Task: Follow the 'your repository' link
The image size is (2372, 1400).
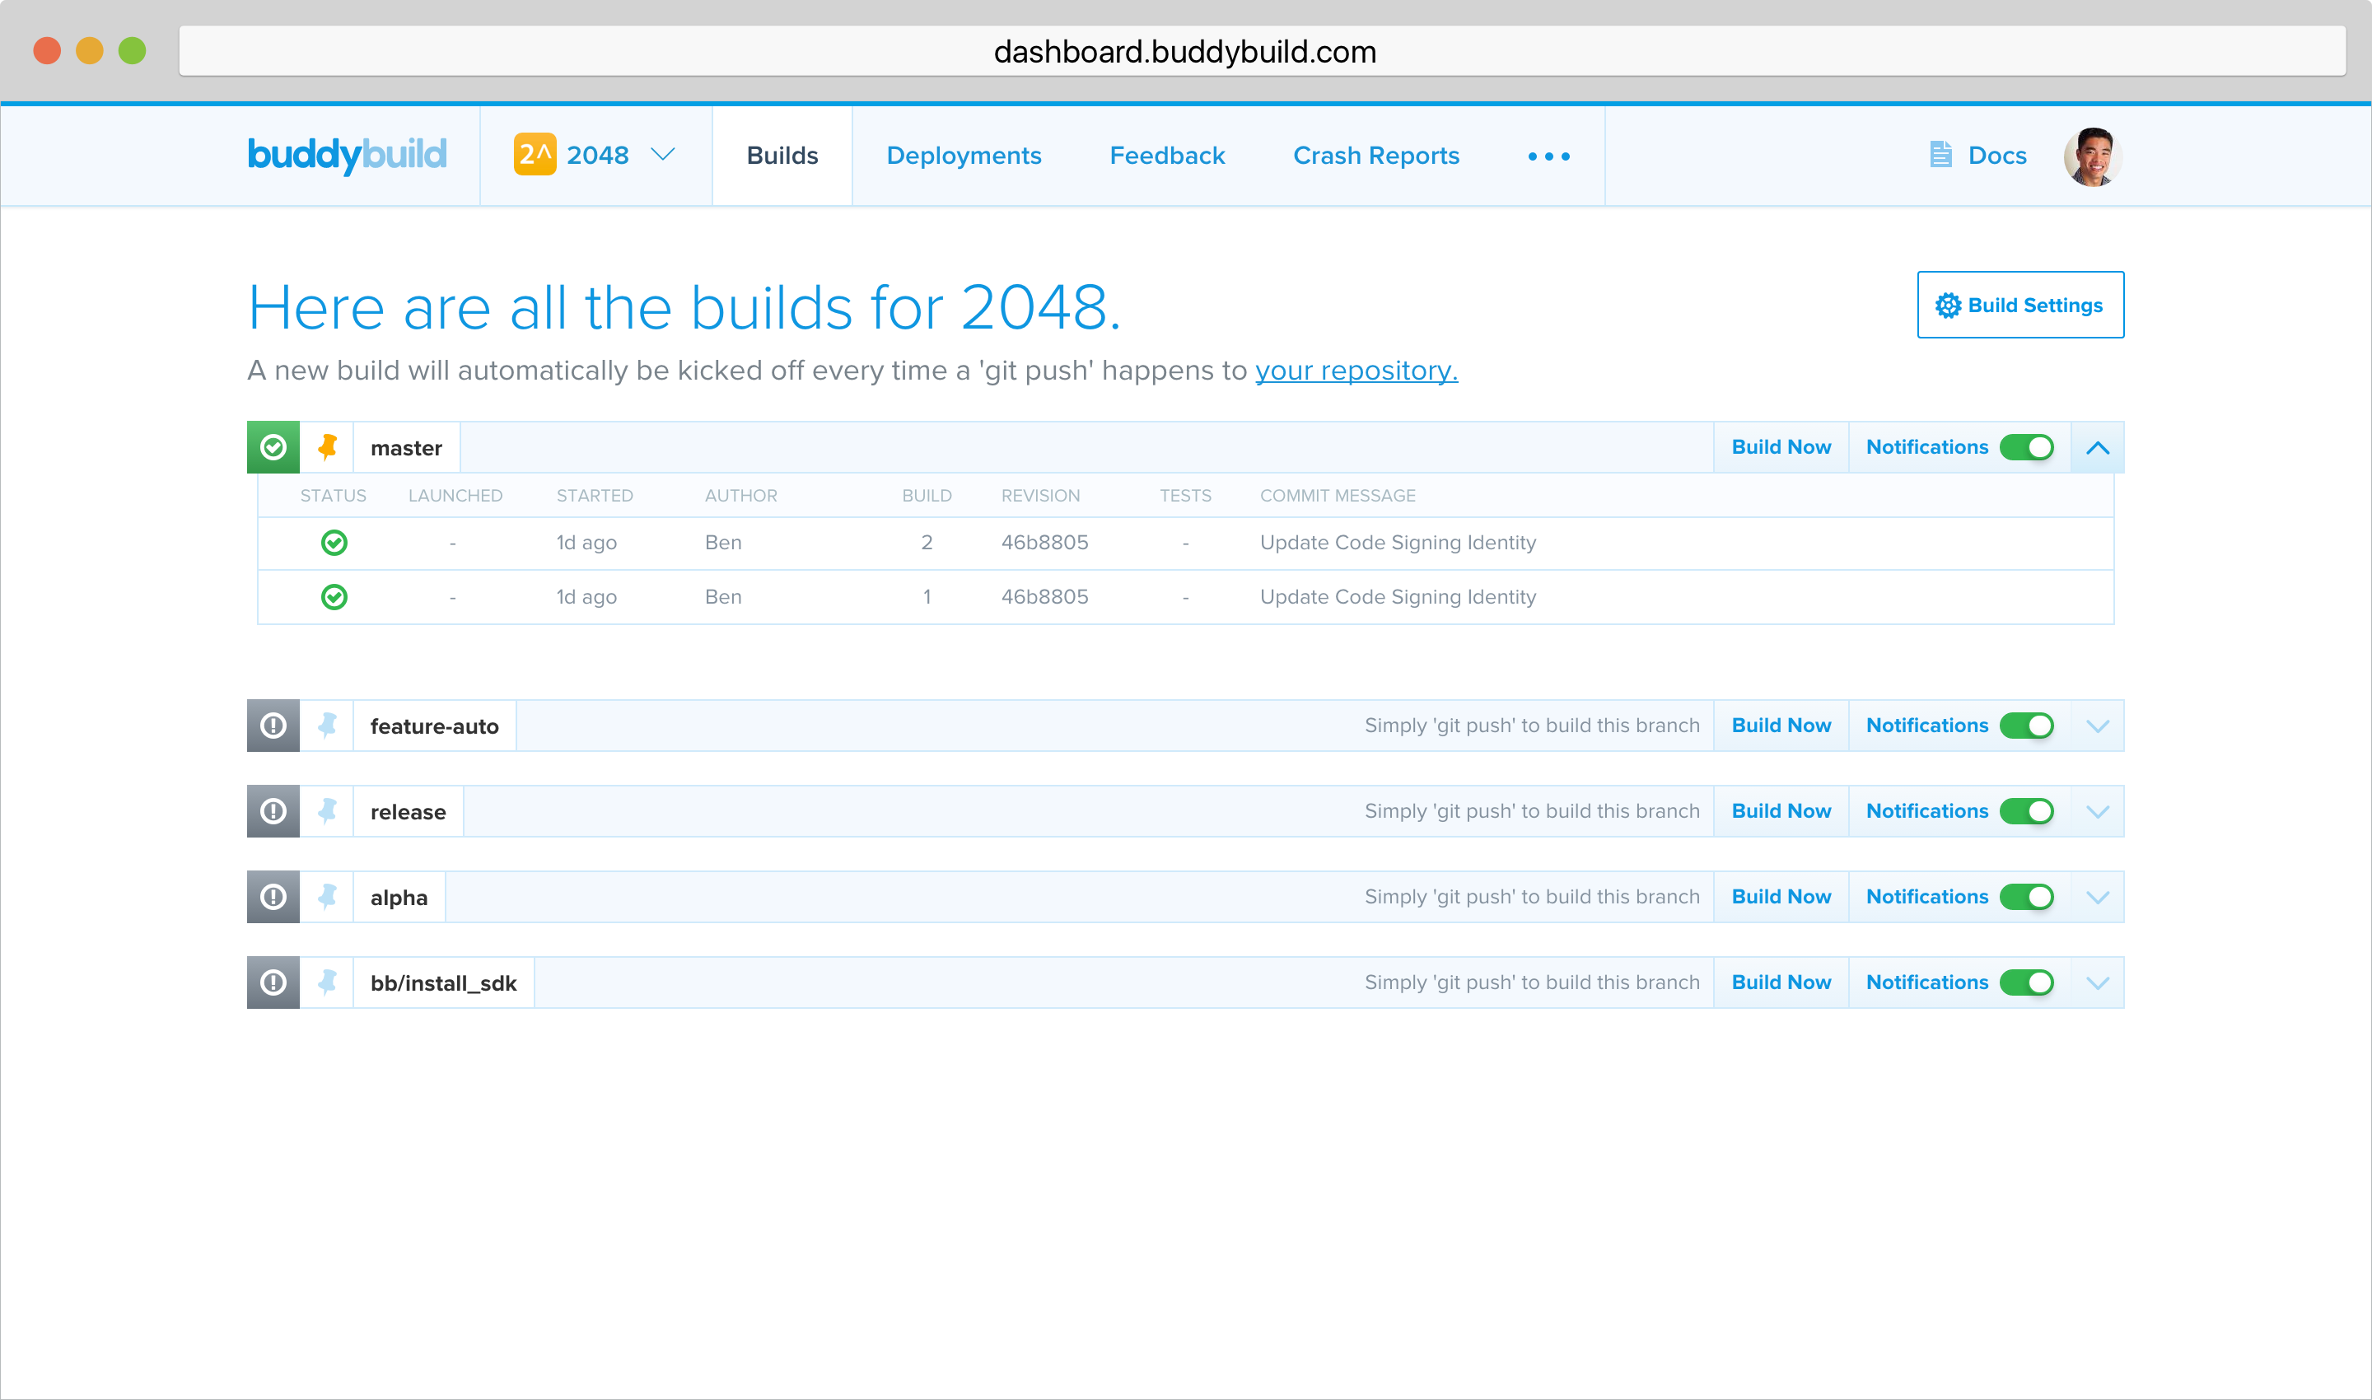Action: point(1356,371)
